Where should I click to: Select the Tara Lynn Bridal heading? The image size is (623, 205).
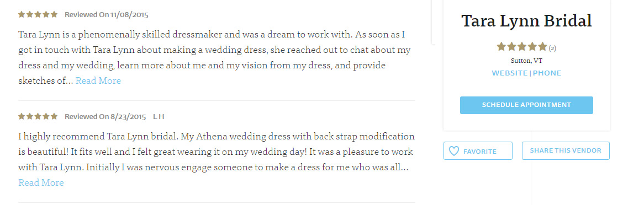tap(527, 21)
